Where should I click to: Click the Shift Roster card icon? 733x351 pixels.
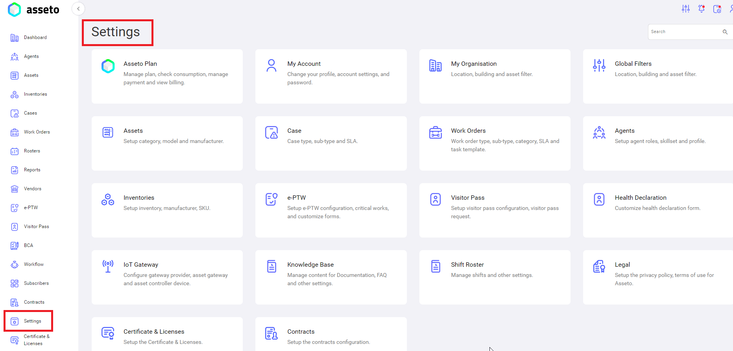tap(436, 267)
